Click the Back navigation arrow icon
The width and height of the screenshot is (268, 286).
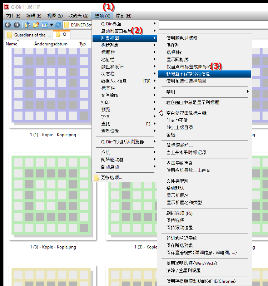tap(8, 25)
